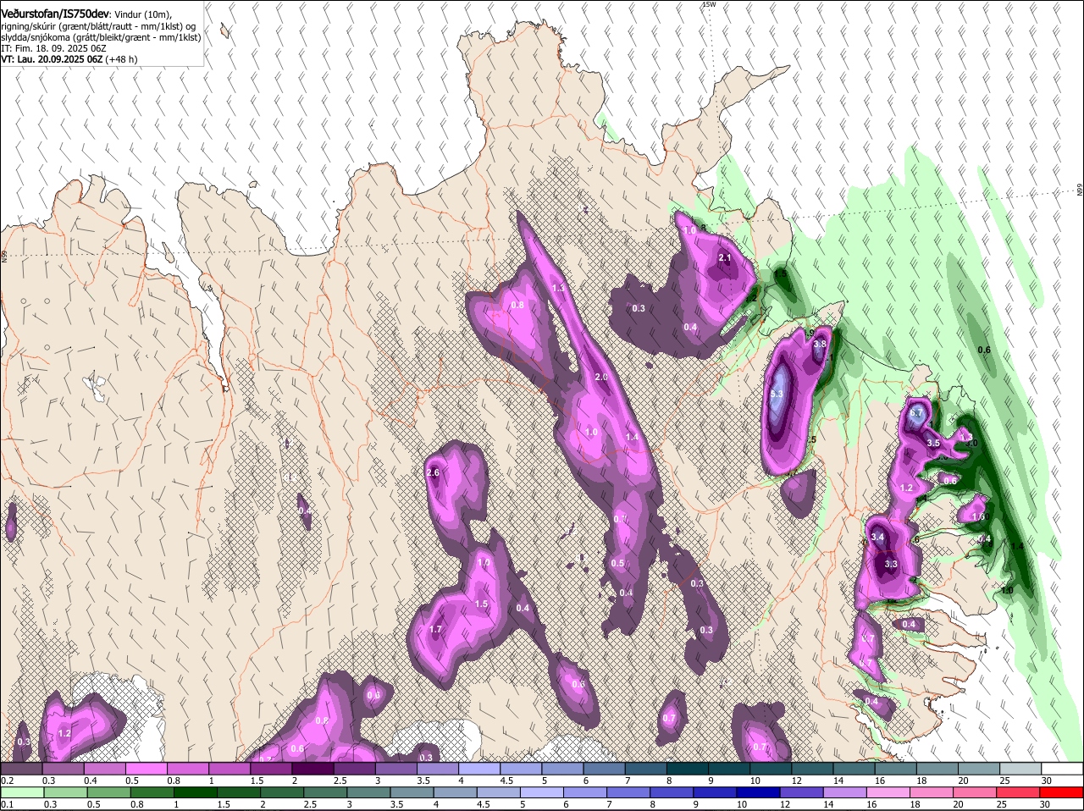Click the bright red swatch labeled 30 in the lower legend
This screenshot has width=1084, height=811.
click(1062, 793)
